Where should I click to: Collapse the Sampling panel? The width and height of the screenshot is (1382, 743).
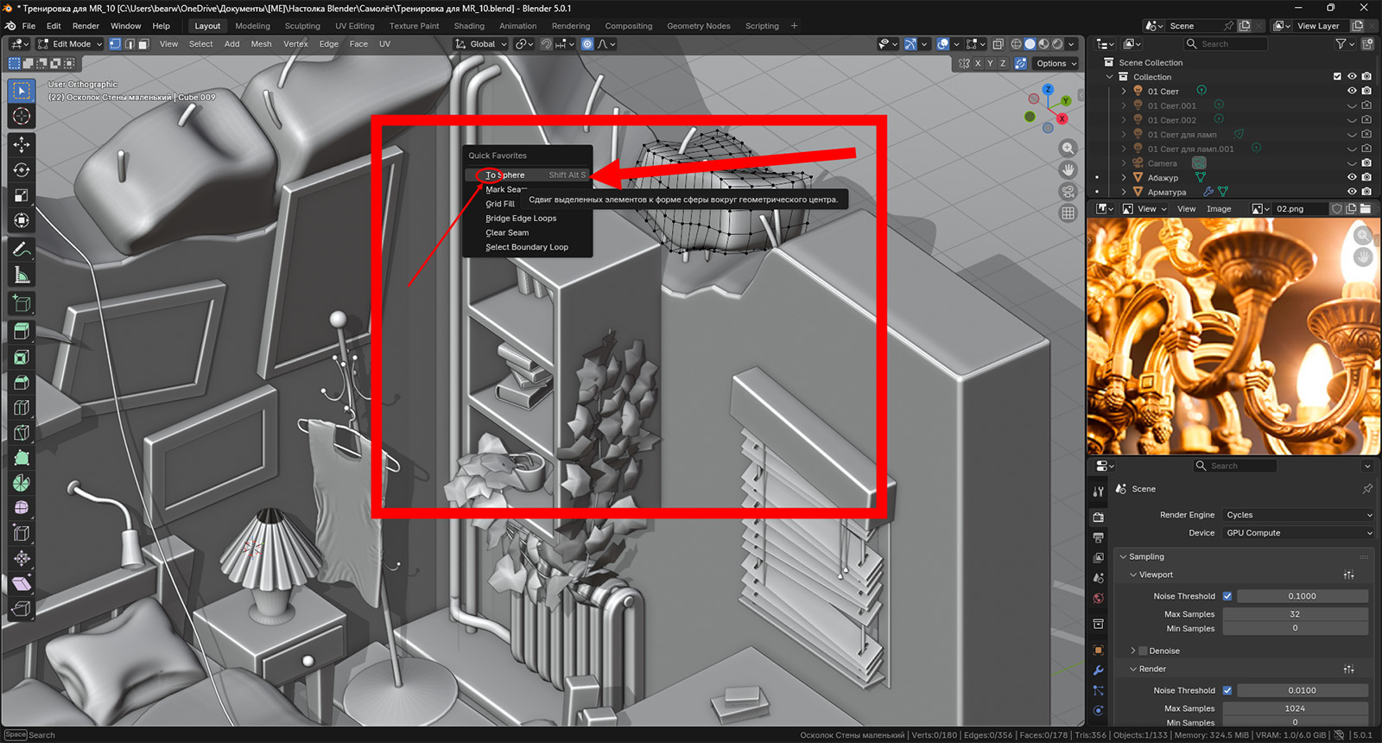[x=1146, y=556]
